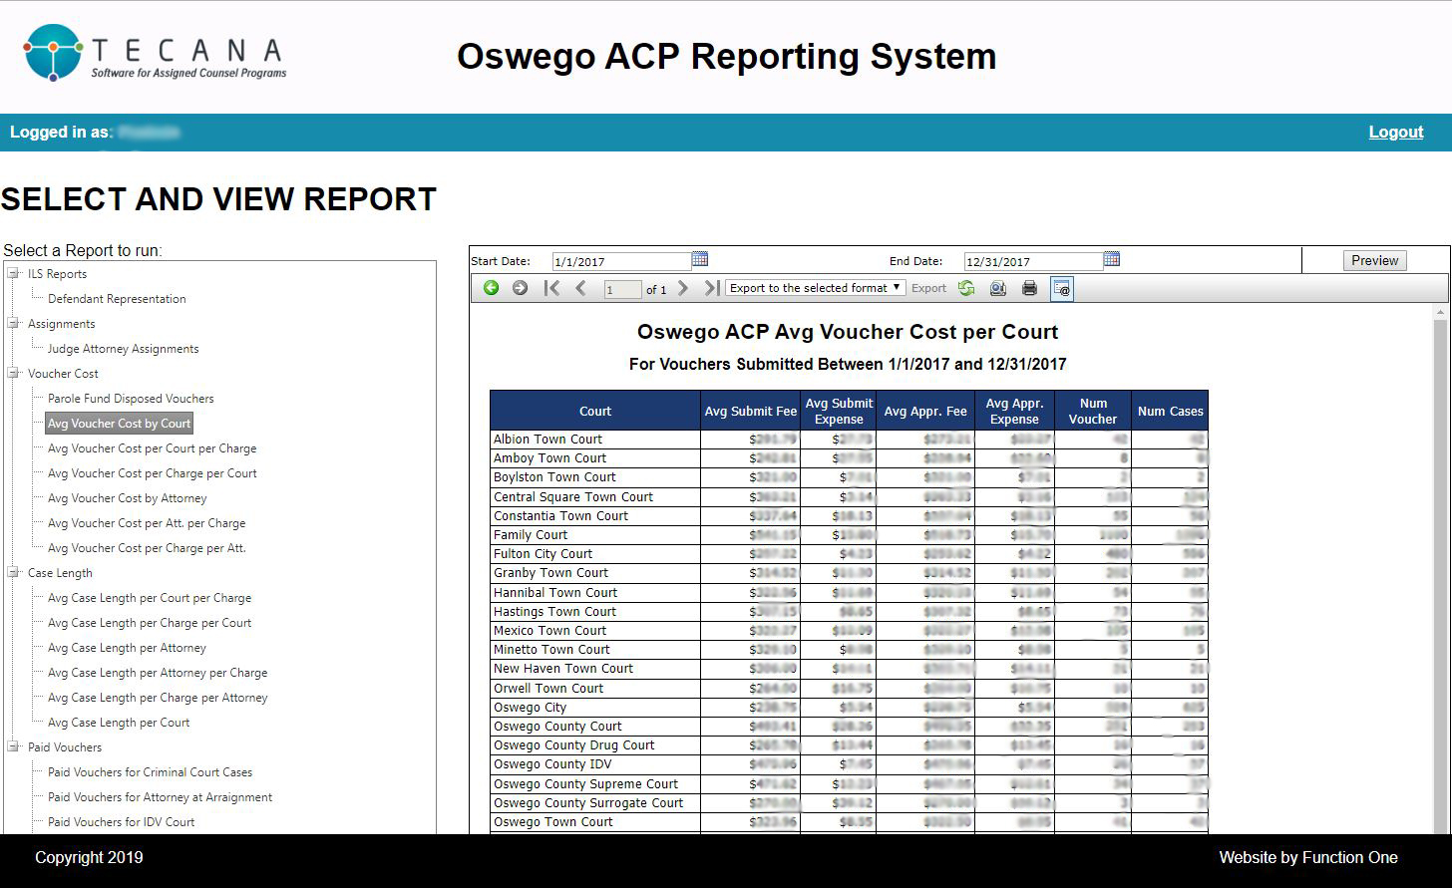This screenshot has height=888, width=1452.
Task: Click the print preview magnifier icon
Action: pyautogui.click(x=997, y=288)
